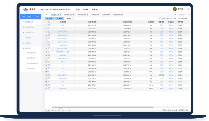This screenshot has height=121, width=209.
Task: Click the power/logout icon in header
Action: click(188, 9)
